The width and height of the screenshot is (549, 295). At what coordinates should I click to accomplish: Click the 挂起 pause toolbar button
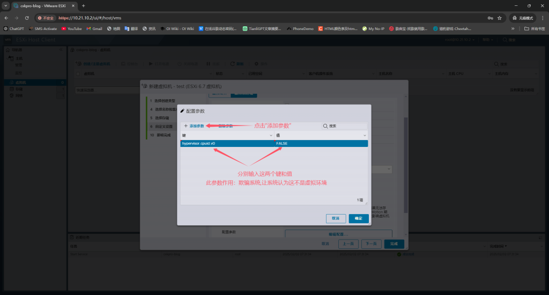213,64
